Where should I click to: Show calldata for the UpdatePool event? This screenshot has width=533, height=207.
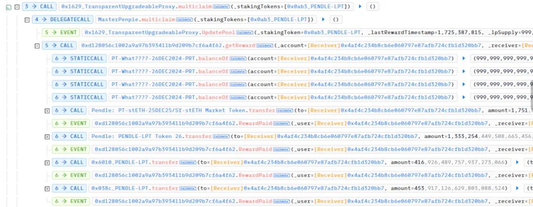tap(244, 33)
